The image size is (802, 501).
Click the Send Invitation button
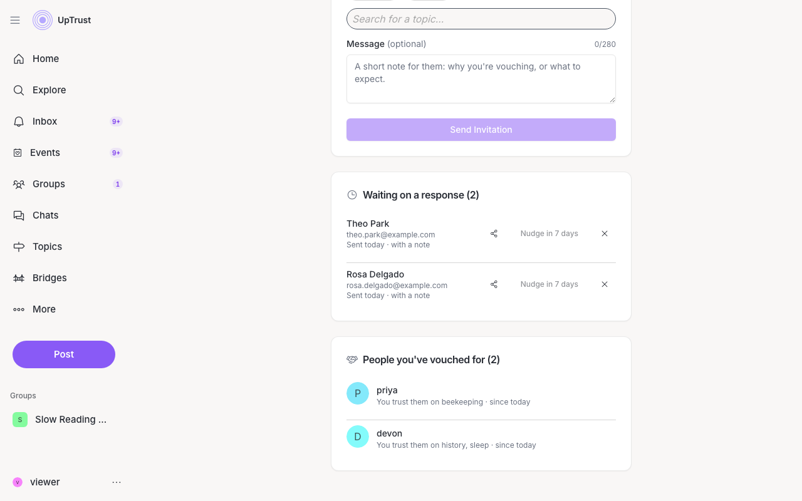481,130
